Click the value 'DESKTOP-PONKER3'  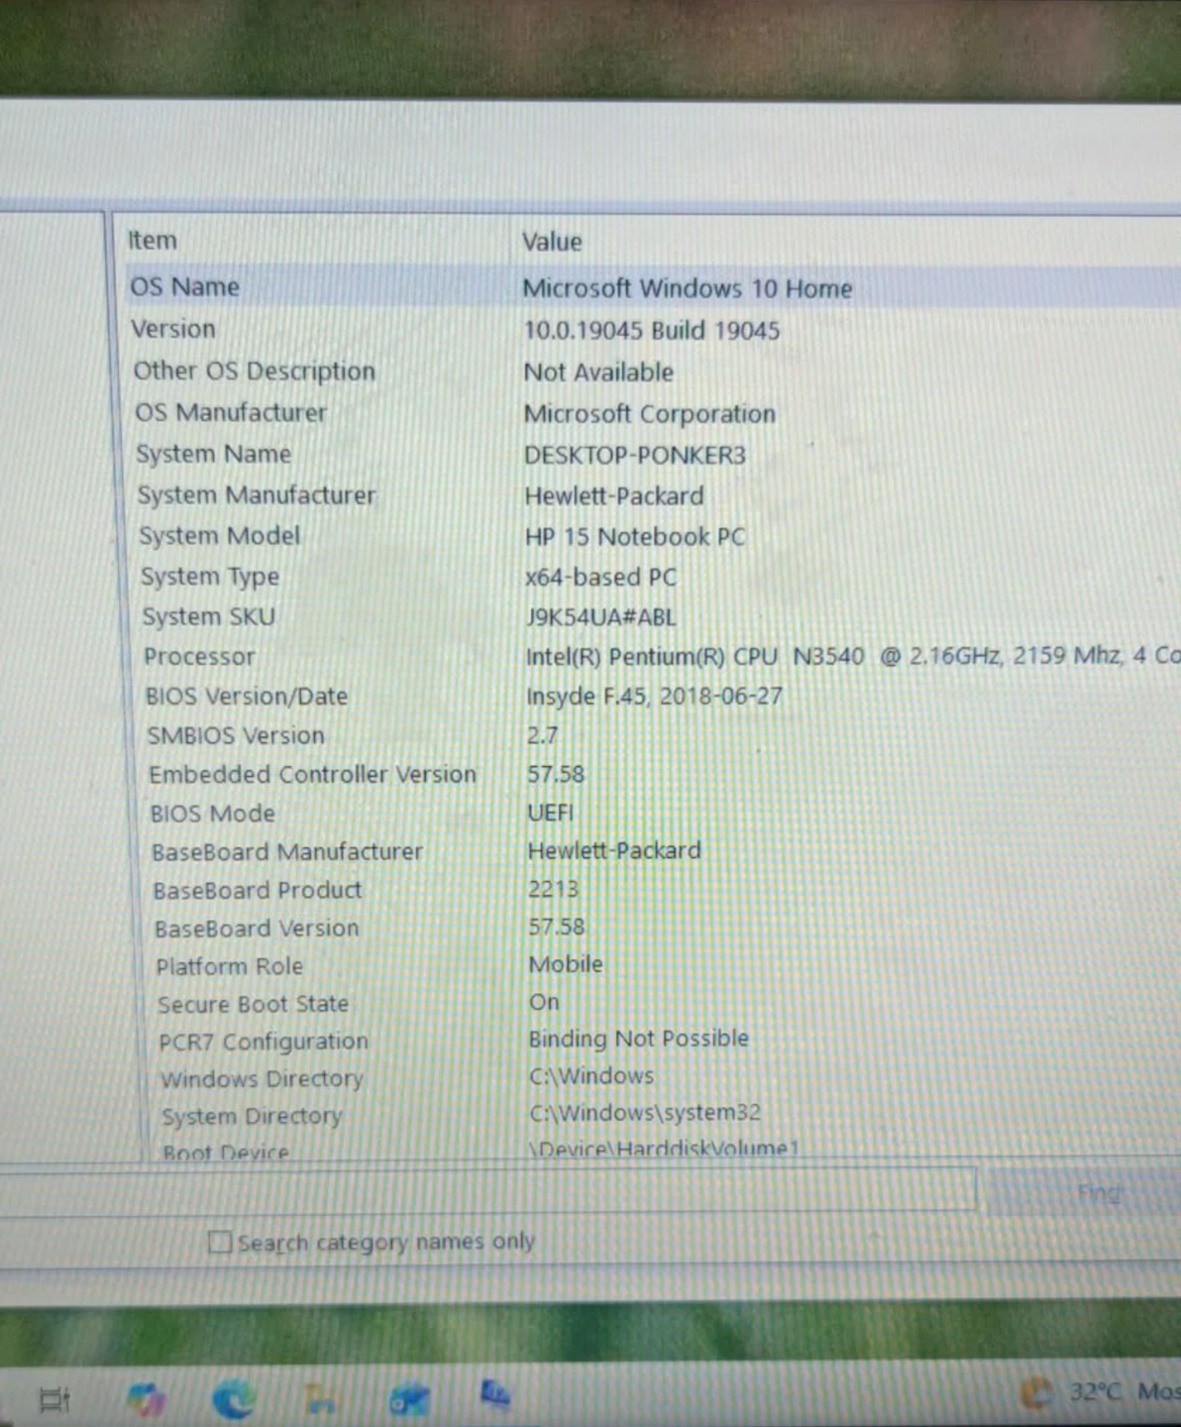click(634, 455)
